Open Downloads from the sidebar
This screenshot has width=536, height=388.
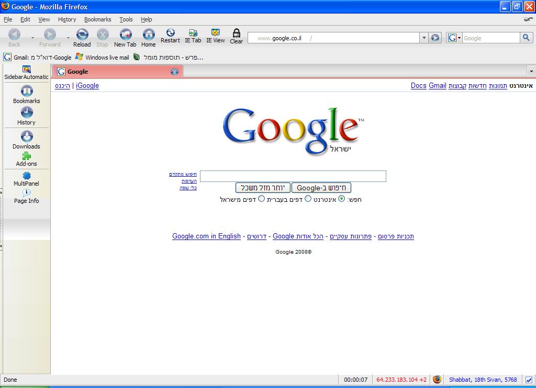click(x=26, y=137)
